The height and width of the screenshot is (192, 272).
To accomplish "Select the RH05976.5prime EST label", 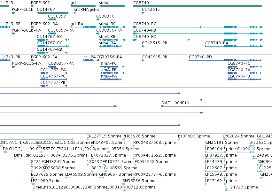I will (x=139, y=136).
